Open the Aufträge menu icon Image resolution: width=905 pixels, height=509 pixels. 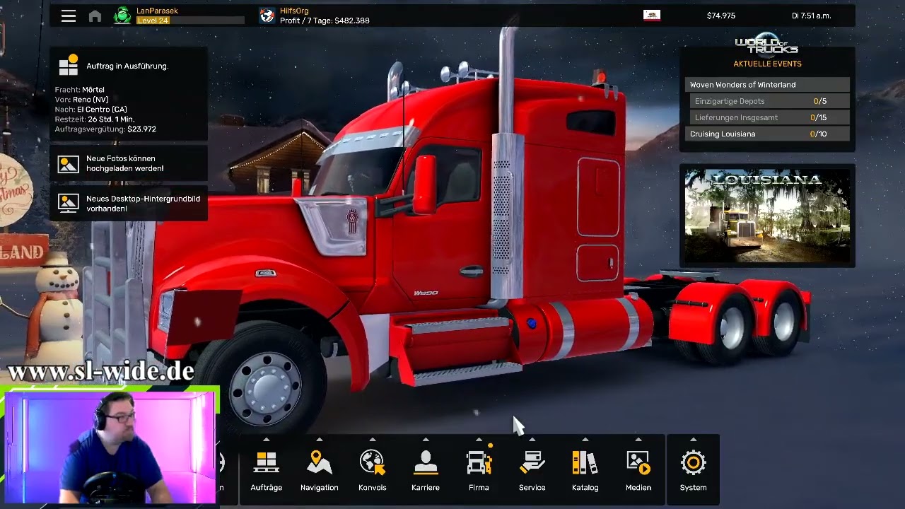267,463
